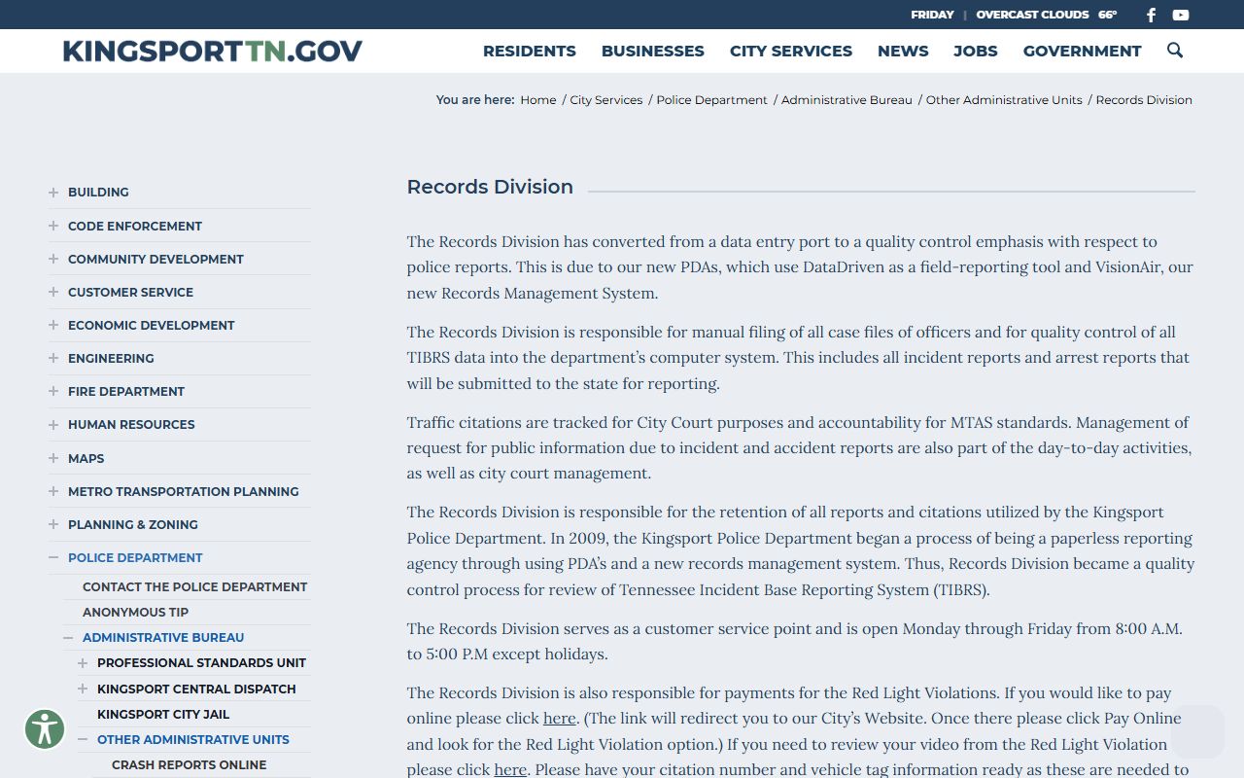Viewport: 1244px width, 778px height.
Task: Expand the Planning & Zoning section
Action: (53, 524)
